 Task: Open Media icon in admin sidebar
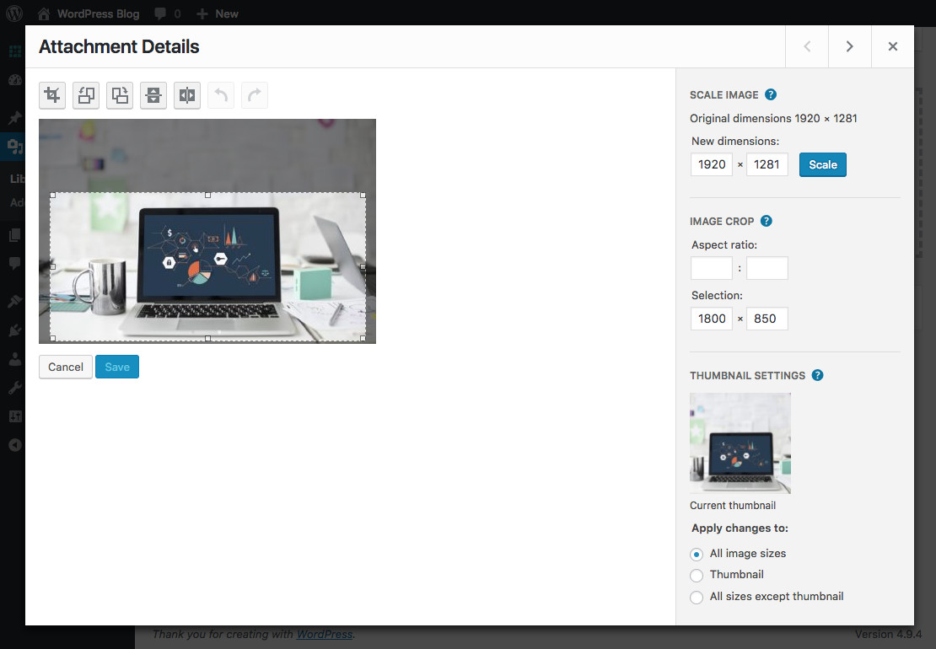14,145
